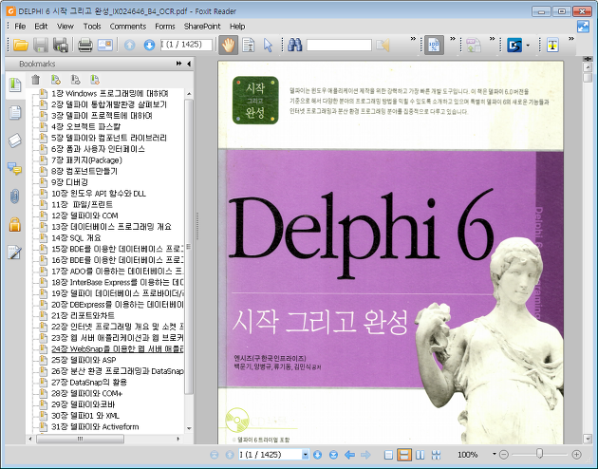Click the first page button in bottom bar
The height and width of the screenshot is (469, 598).
pyautogui.click(x=215, y=455)
